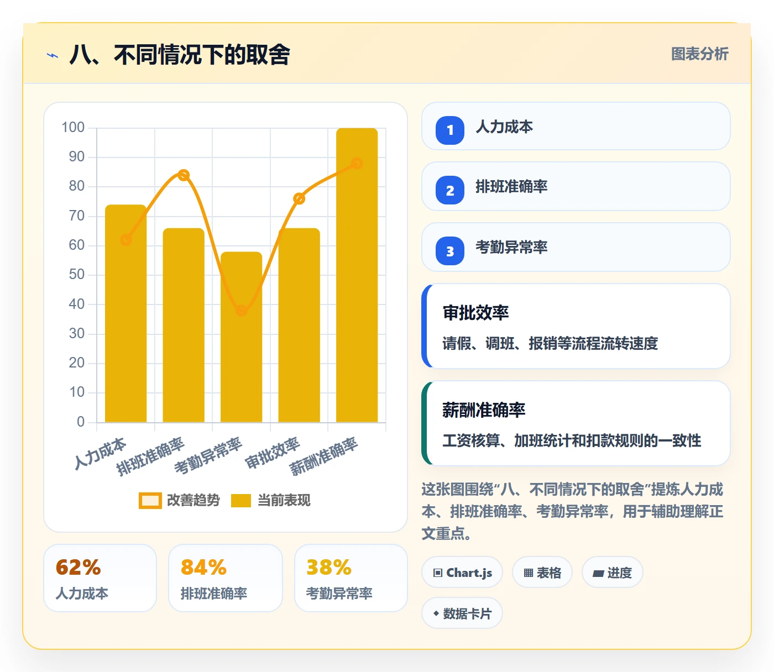Click the 38% 考勤异常率 stat card
Viewport: 774px width, 672px height.
[351, 578]
